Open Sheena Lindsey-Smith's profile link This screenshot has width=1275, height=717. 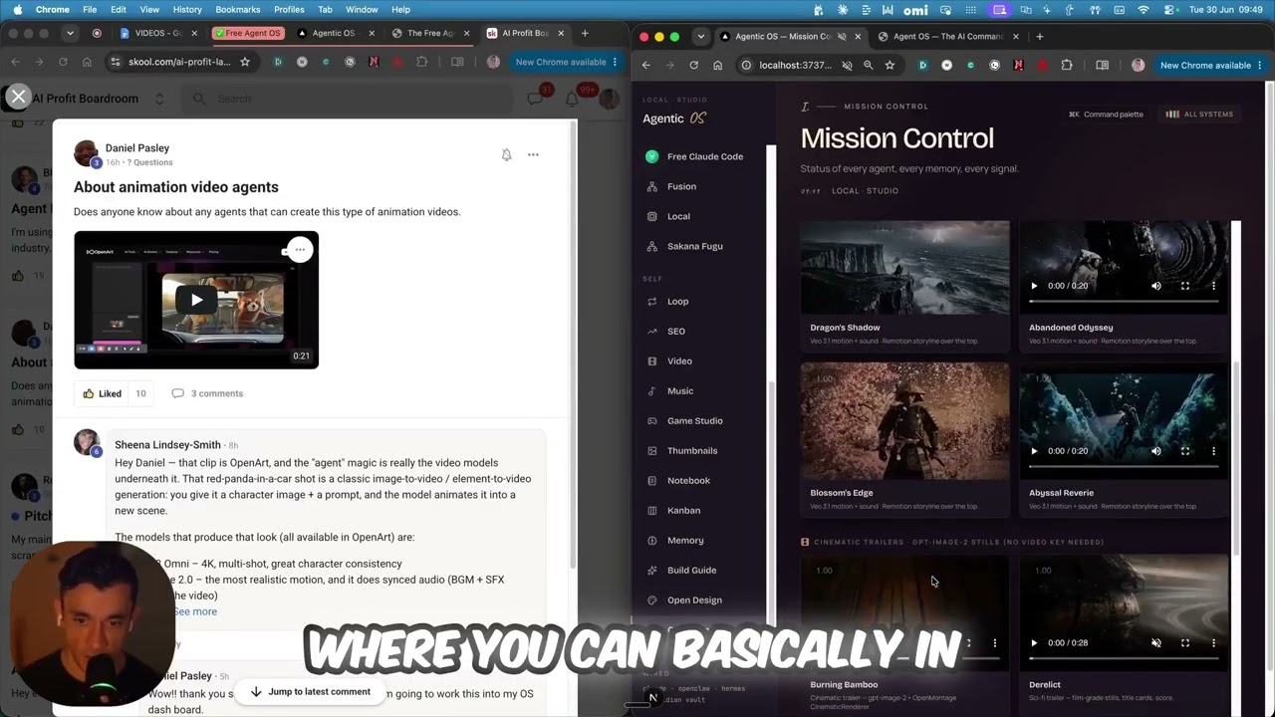point(167,445)
